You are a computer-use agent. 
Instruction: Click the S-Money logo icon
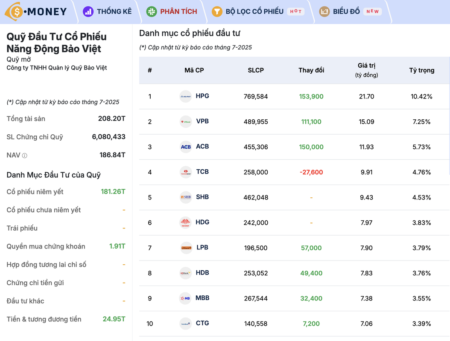14,12
